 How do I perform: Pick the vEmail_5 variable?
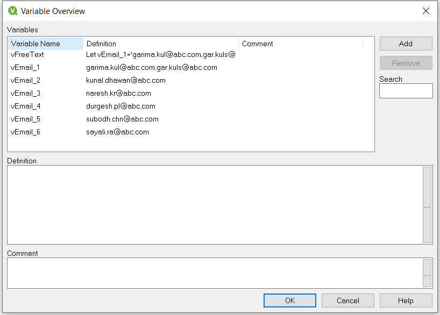[x=25, y=119]
